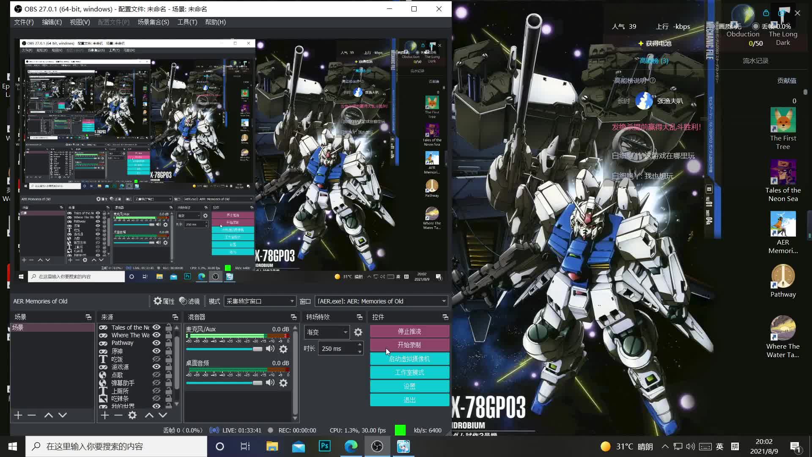Open source properties via the sources gear icon

[132, 415]
